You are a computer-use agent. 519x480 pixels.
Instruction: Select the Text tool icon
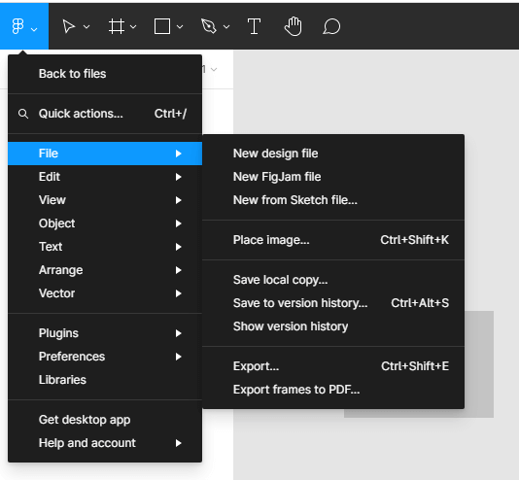coord(254,26)
